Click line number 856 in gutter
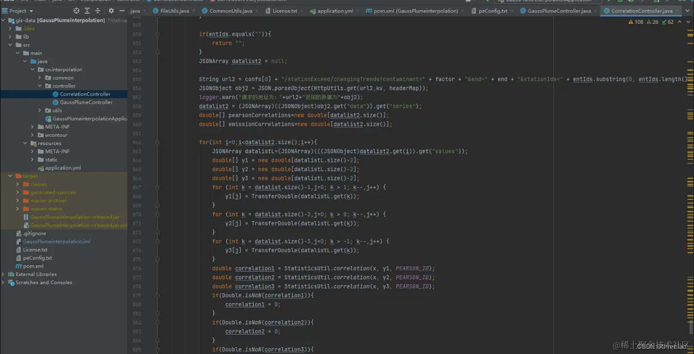 pyautogui.click(x=137, y=88)
